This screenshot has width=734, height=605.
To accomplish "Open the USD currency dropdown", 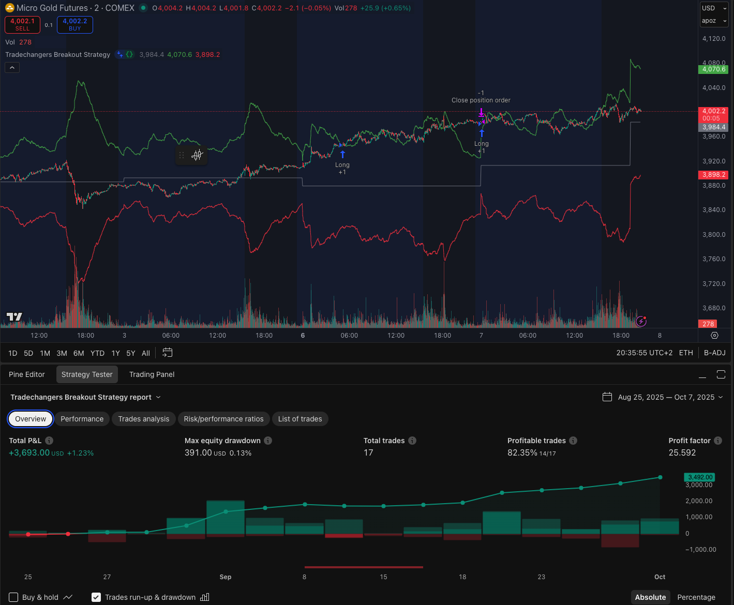I will pyautogui.click(x=714, y=8).
